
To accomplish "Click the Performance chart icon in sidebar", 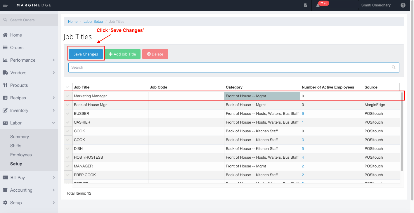I will coord(5,60).
